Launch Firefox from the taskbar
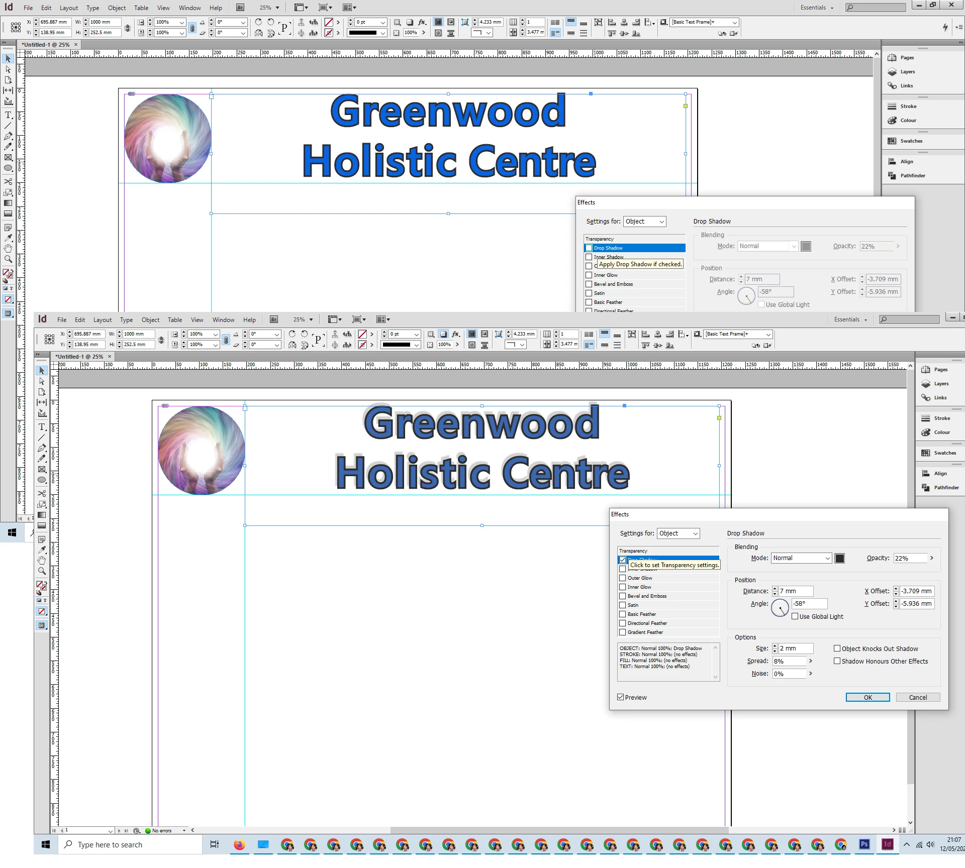This screenshot has height=868, width=965. point(239,844)
